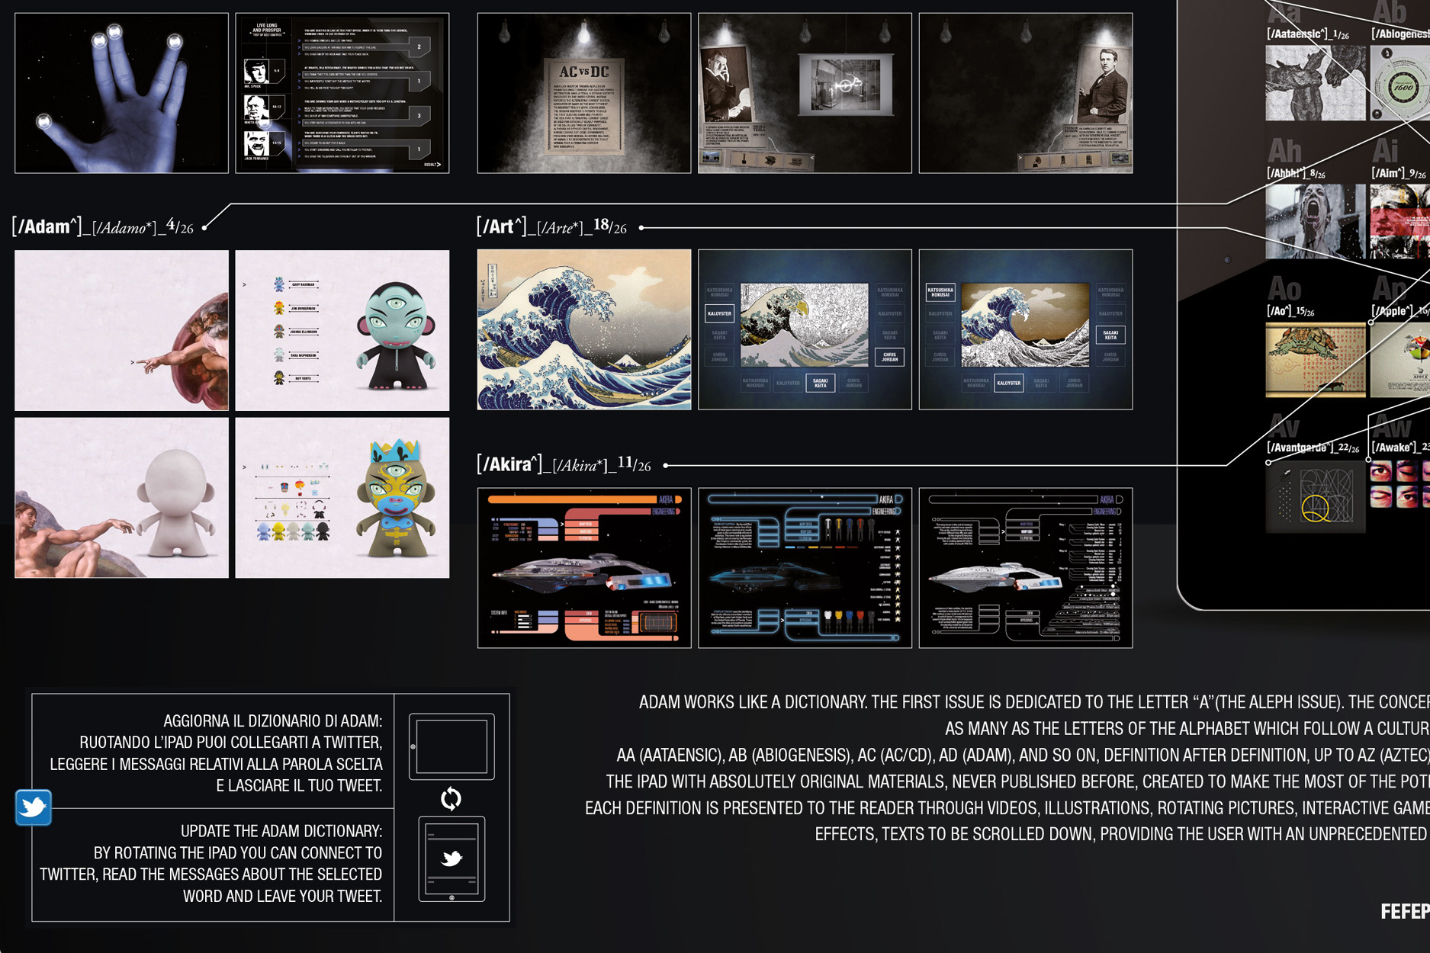Click the [/Avantgarde^]_22/26 label on iPad
The image size is (1430, 953).
coord(1313,448)
